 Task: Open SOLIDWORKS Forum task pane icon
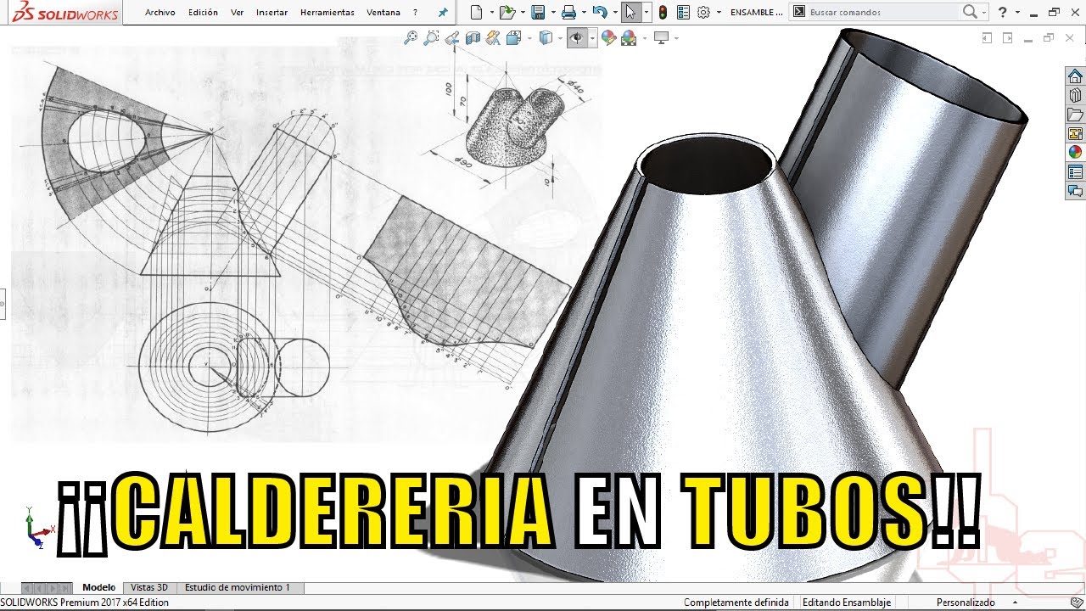pyautogui.click(x=1075, y=192)
